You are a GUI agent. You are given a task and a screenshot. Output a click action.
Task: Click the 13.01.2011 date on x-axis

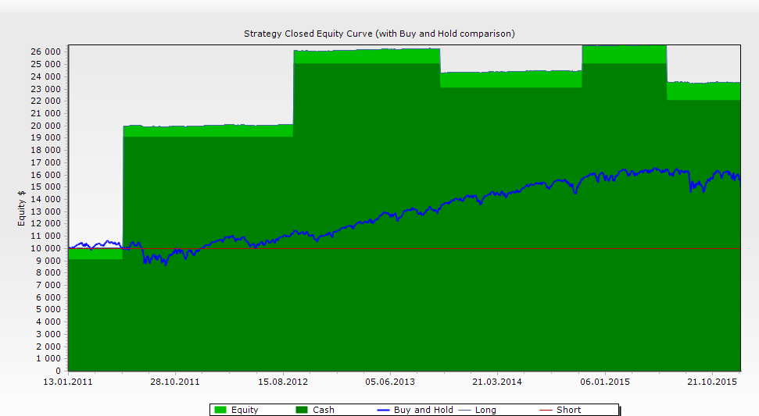tap(68, 382)
